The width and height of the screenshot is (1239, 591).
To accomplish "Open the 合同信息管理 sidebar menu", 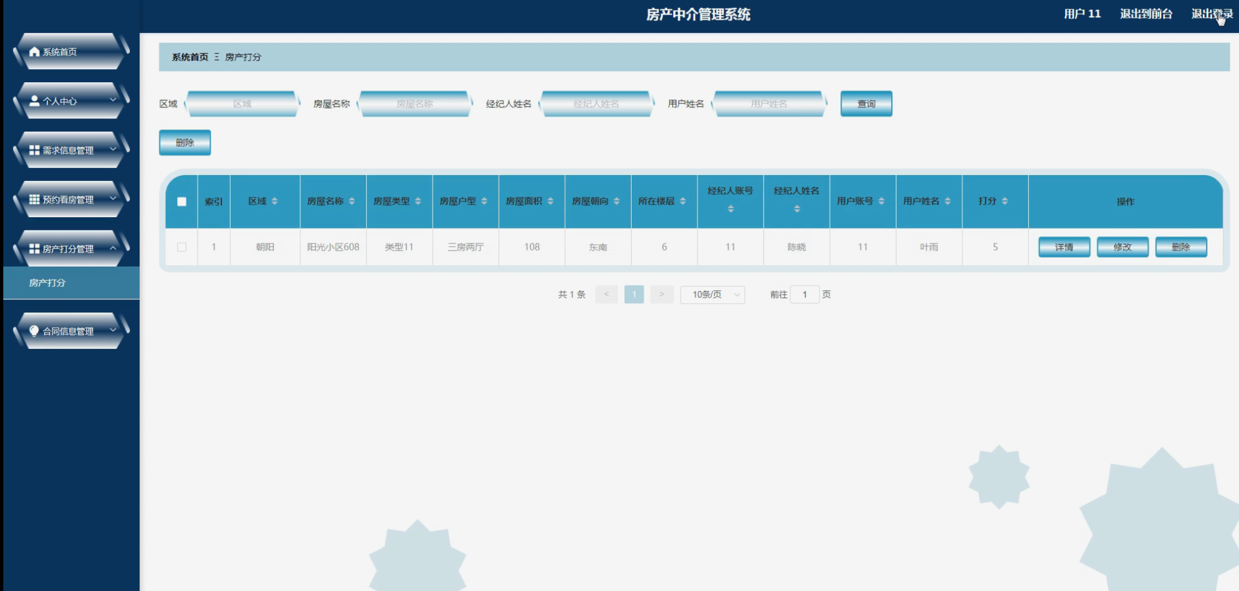I will (x=70, y=331).
